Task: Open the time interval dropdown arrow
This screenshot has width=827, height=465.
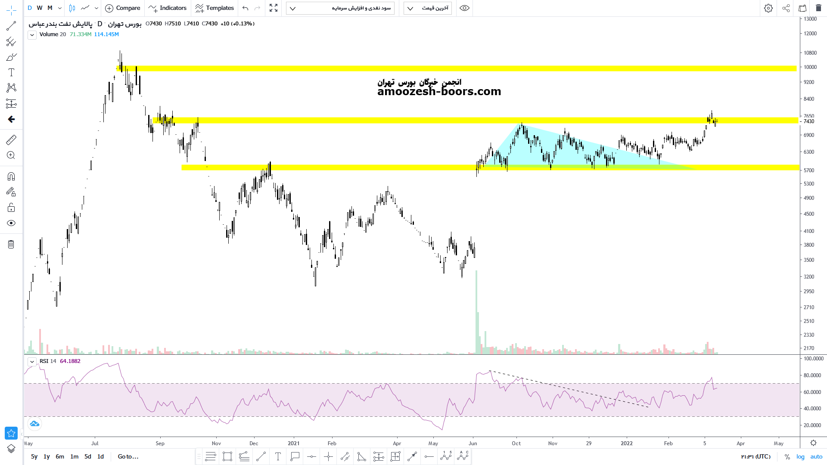Action: (60, 8)
